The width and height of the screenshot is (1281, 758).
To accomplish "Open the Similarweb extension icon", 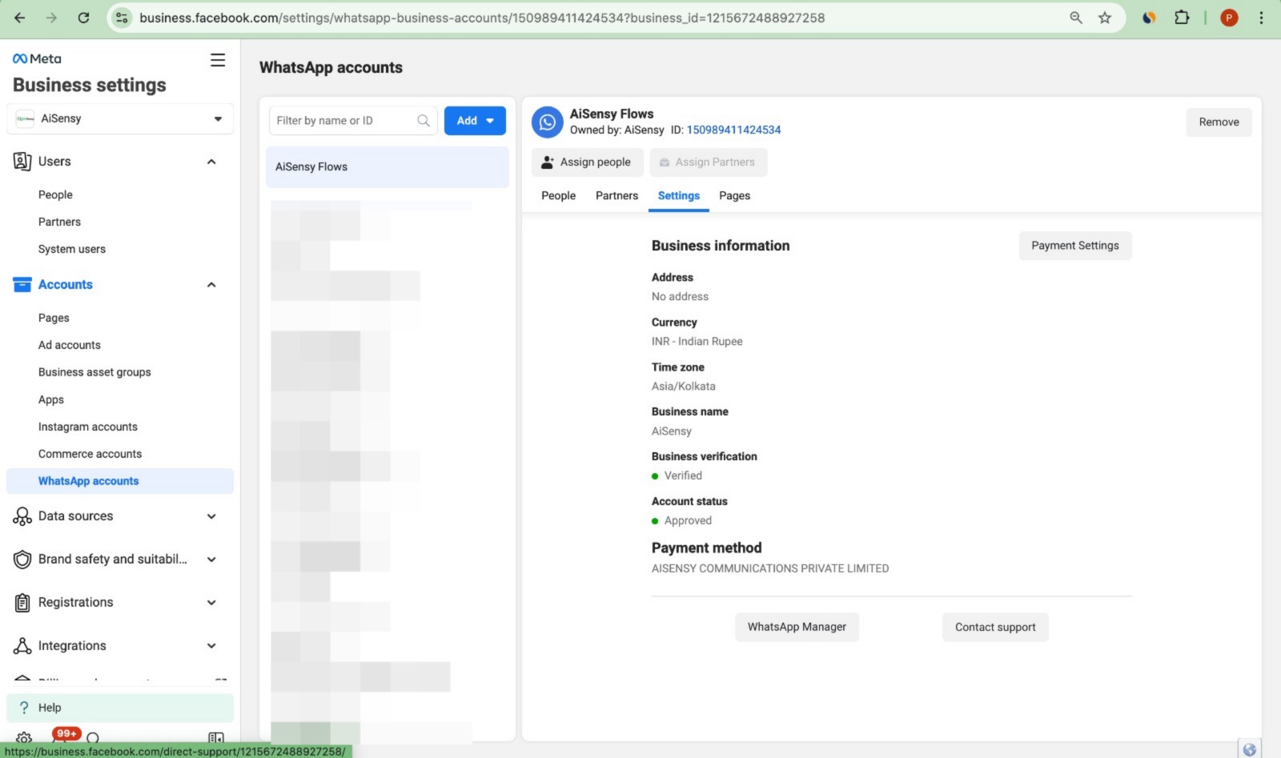I will [x=1149, y=18].
